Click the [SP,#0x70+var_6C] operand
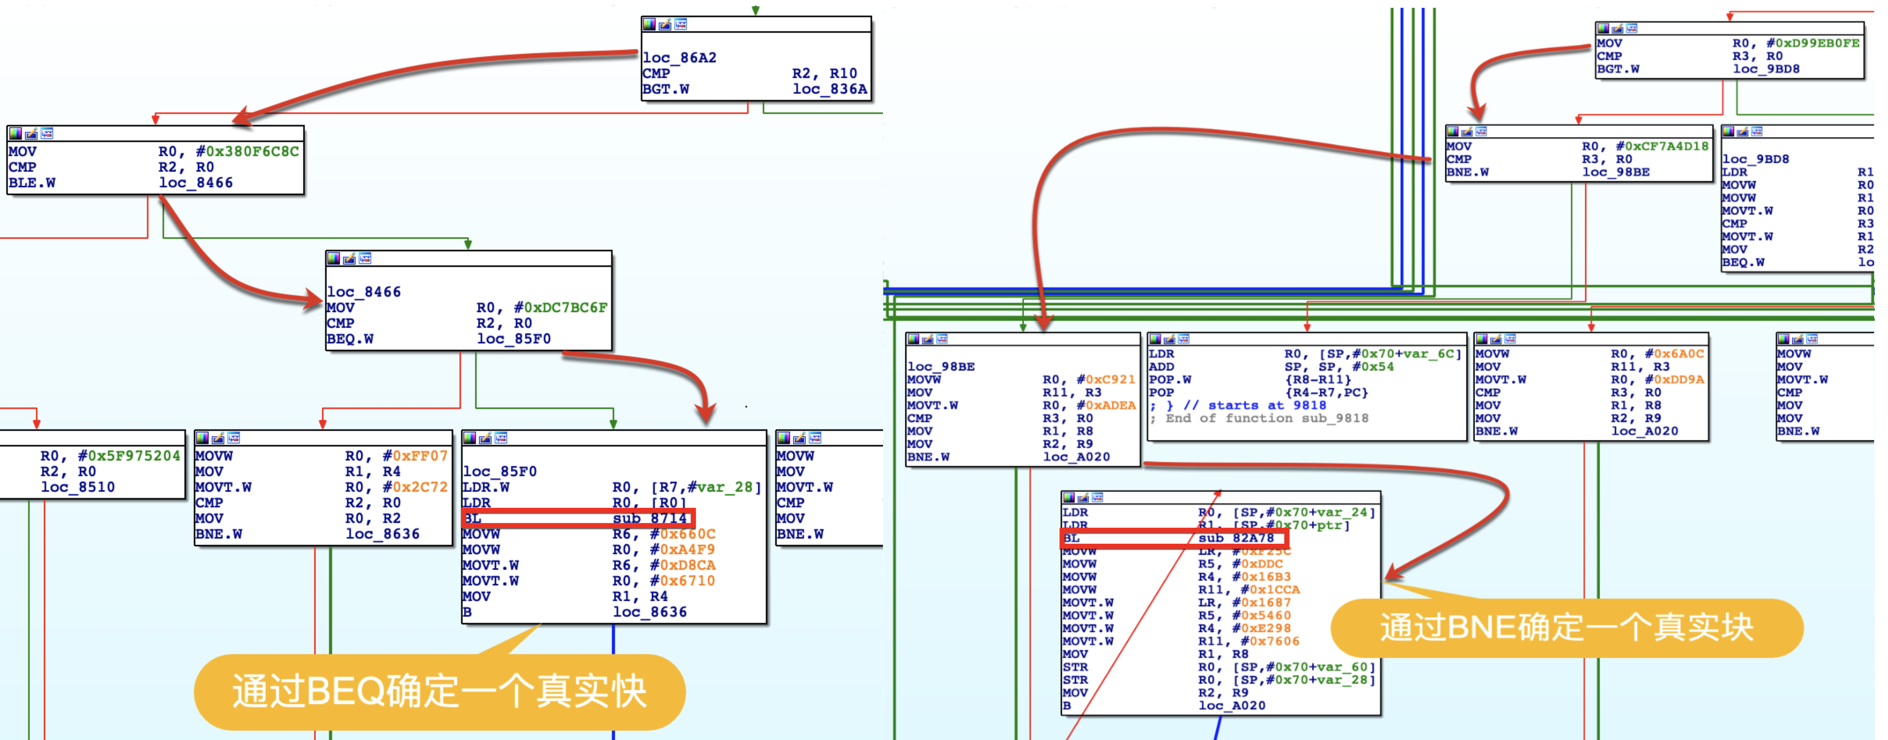Screen dimensions: 1888x740 pos(1389,354)
